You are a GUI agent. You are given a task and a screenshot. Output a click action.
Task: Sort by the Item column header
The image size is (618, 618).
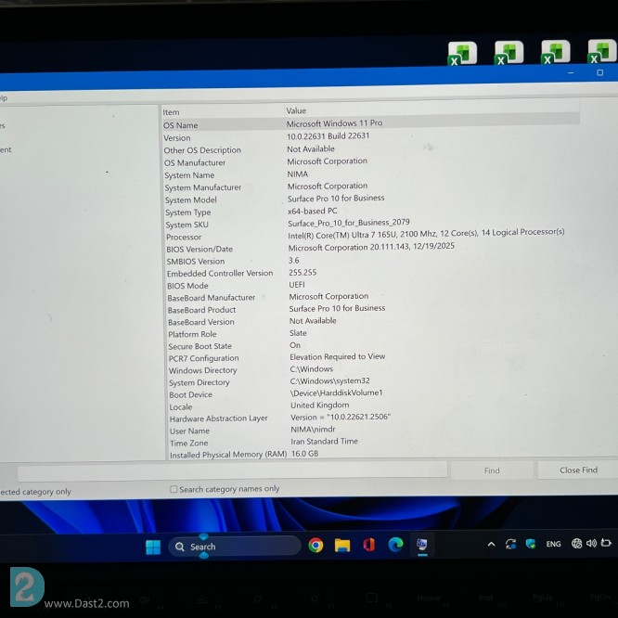223,112
